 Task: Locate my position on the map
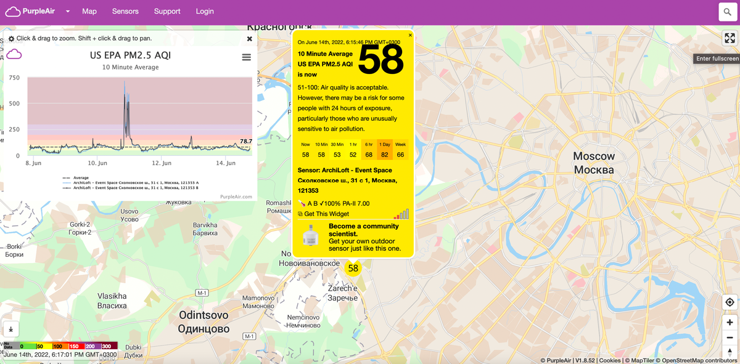pyautogui.click(x=730, y=302)
